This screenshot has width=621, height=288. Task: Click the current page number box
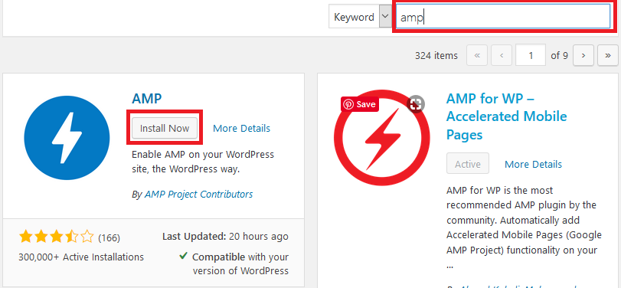(x=531, y=55)
